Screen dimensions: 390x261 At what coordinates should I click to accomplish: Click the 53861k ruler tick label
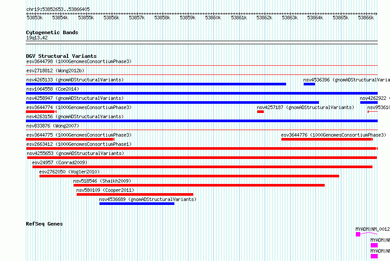tap(239, 18)
